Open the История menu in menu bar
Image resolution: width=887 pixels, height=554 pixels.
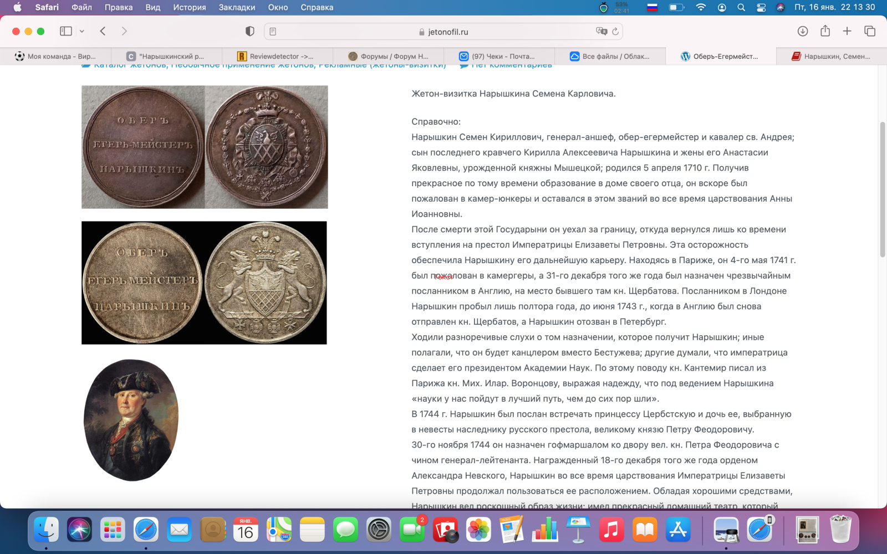click(189, 7)
